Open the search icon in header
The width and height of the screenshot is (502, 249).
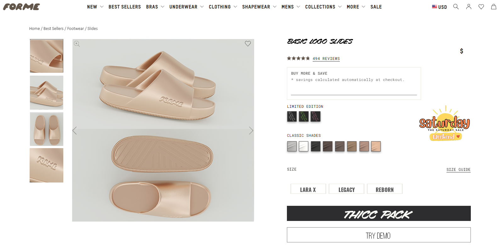[x=456, y=7]
